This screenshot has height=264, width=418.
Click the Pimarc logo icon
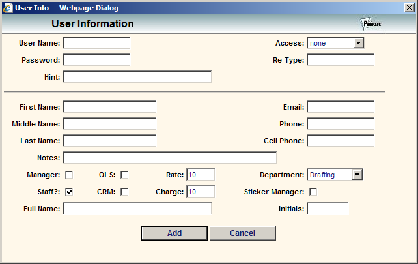370,24
